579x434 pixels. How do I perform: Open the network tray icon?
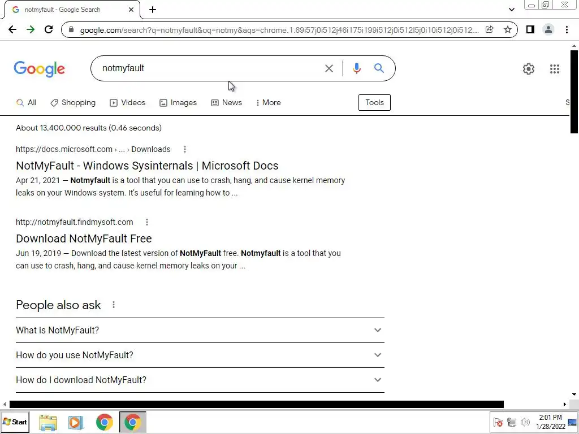coord(511,422)
